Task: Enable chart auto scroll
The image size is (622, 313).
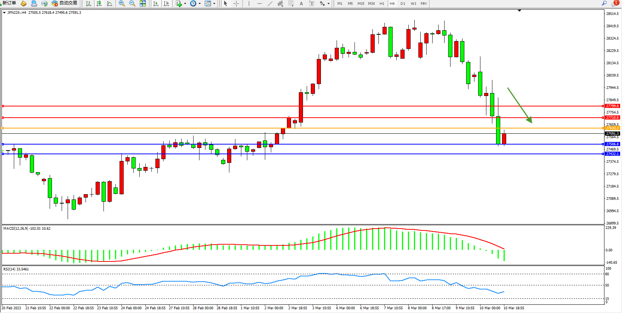Action: [156, 4]
